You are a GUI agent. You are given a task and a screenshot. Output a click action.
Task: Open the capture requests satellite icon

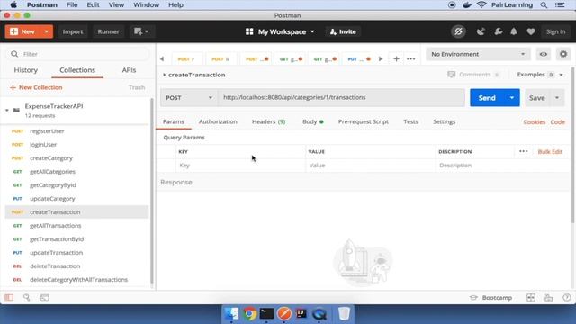[x=481, y=32]
